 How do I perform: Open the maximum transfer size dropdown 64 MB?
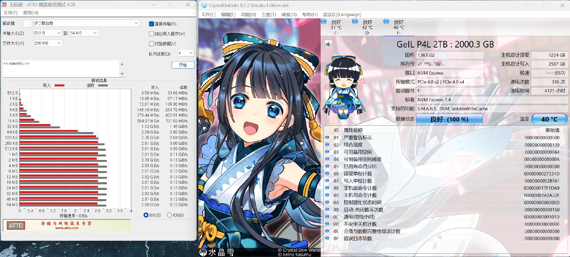point(83,33)
